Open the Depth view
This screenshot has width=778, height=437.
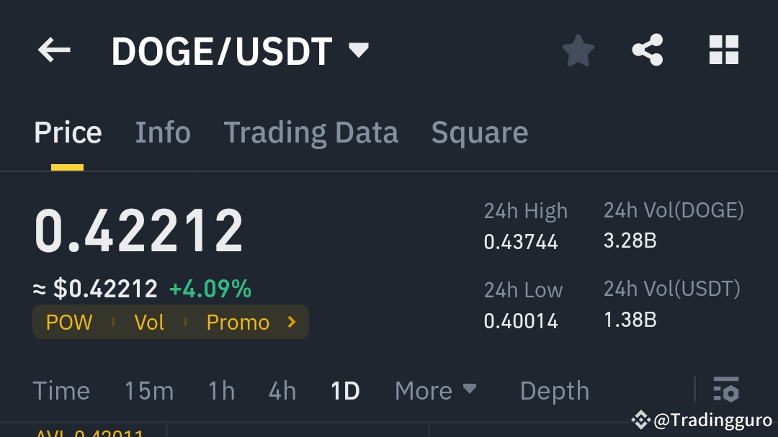click(554, 390)
